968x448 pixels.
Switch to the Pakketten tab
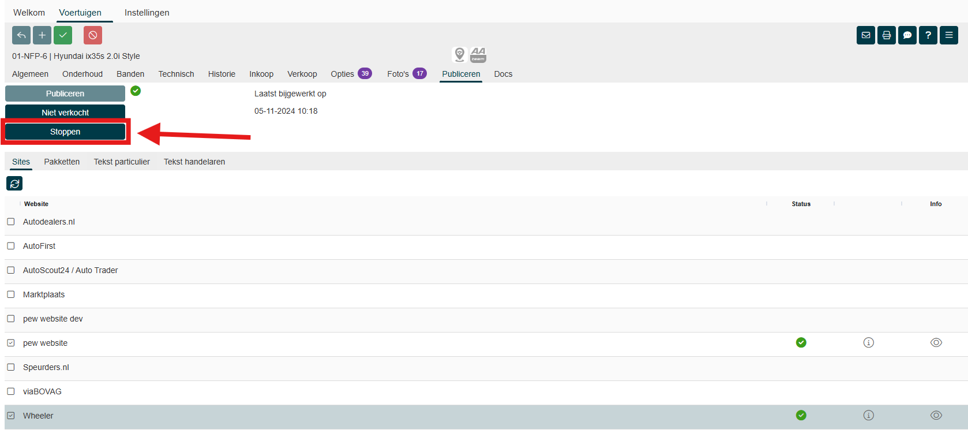pyautogui.click(x=62, y=162)
